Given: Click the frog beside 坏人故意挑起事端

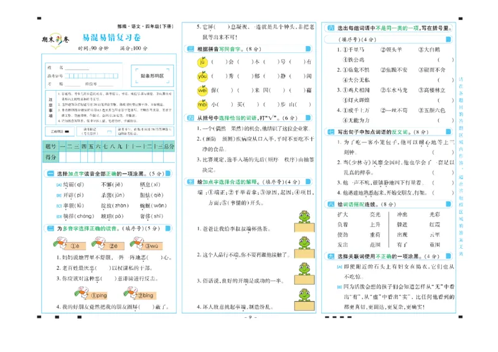Looking at the screenshot, I should [304, 300].
